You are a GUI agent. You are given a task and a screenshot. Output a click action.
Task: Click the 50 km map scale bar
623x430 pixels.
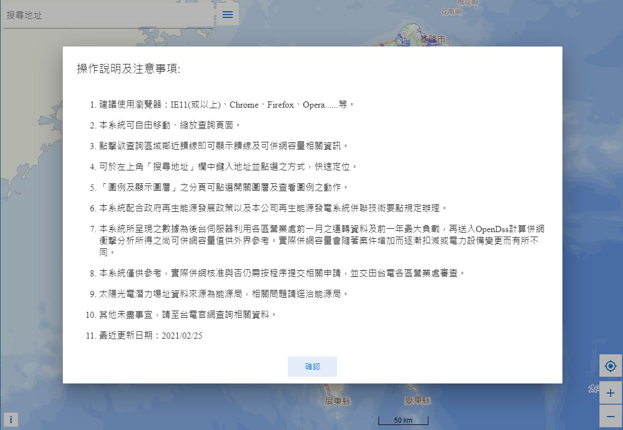403,420
